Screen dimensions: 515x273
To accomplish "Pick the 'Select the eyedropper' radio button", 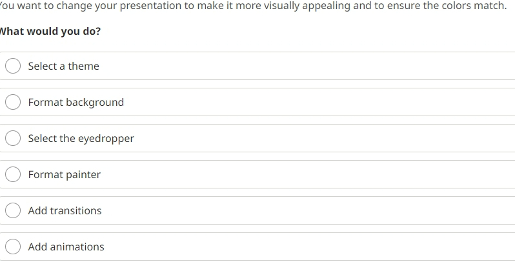I will (x=13, y=138).
